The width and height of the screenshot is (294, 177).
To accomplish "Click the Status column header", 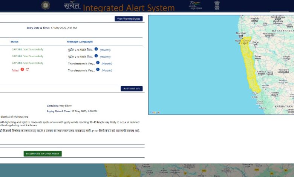I will pyautogui.click(x=14, y=41).
